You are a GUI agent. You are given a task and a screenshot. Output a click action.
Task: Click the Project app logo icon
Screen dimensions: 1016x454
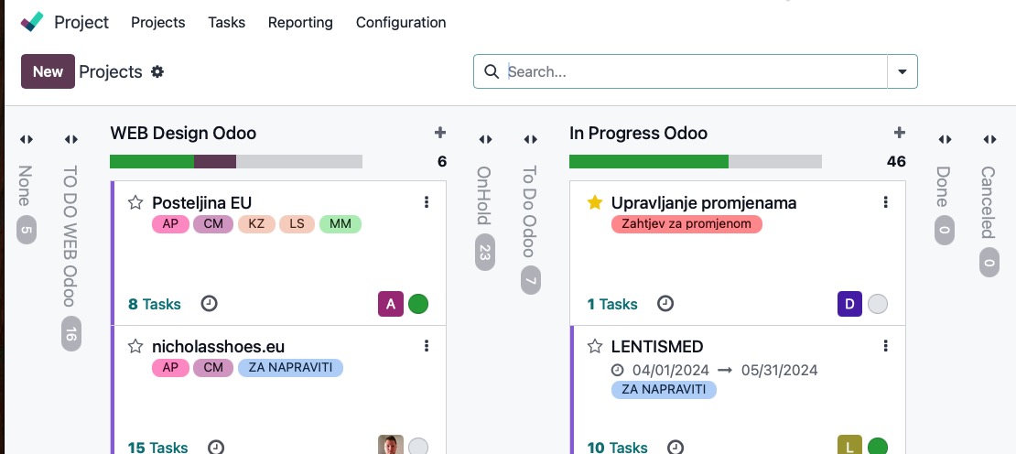click(x=32, y=22)
